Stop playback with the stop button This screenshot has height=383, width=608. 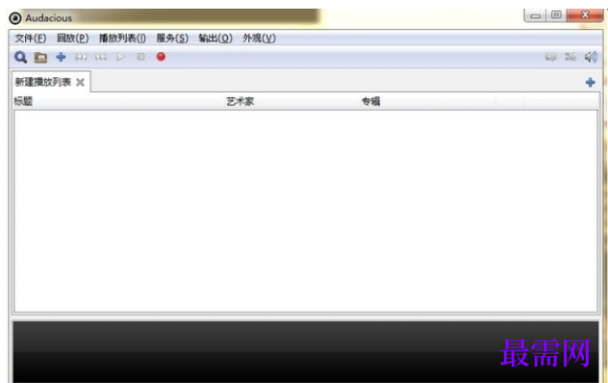click(x=140, y=57)
